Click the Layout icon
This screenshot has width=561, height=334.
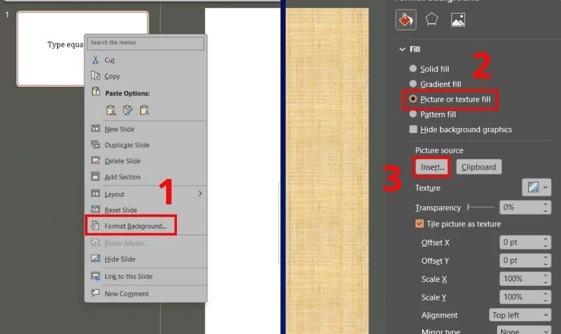[95, 194]
